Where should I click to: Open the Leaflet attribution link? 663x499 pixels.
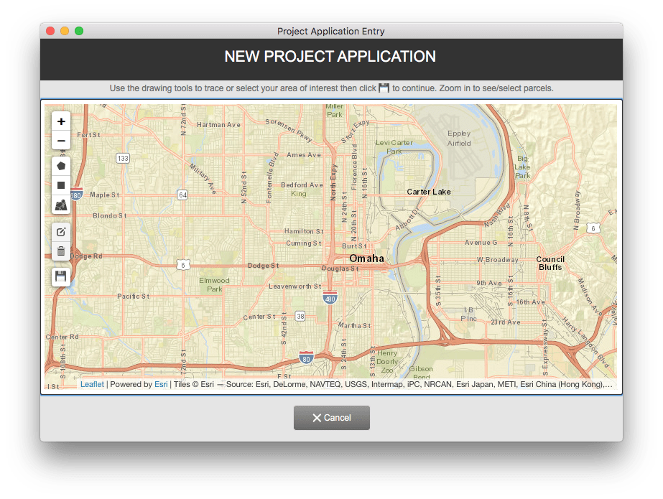(92, 385)
